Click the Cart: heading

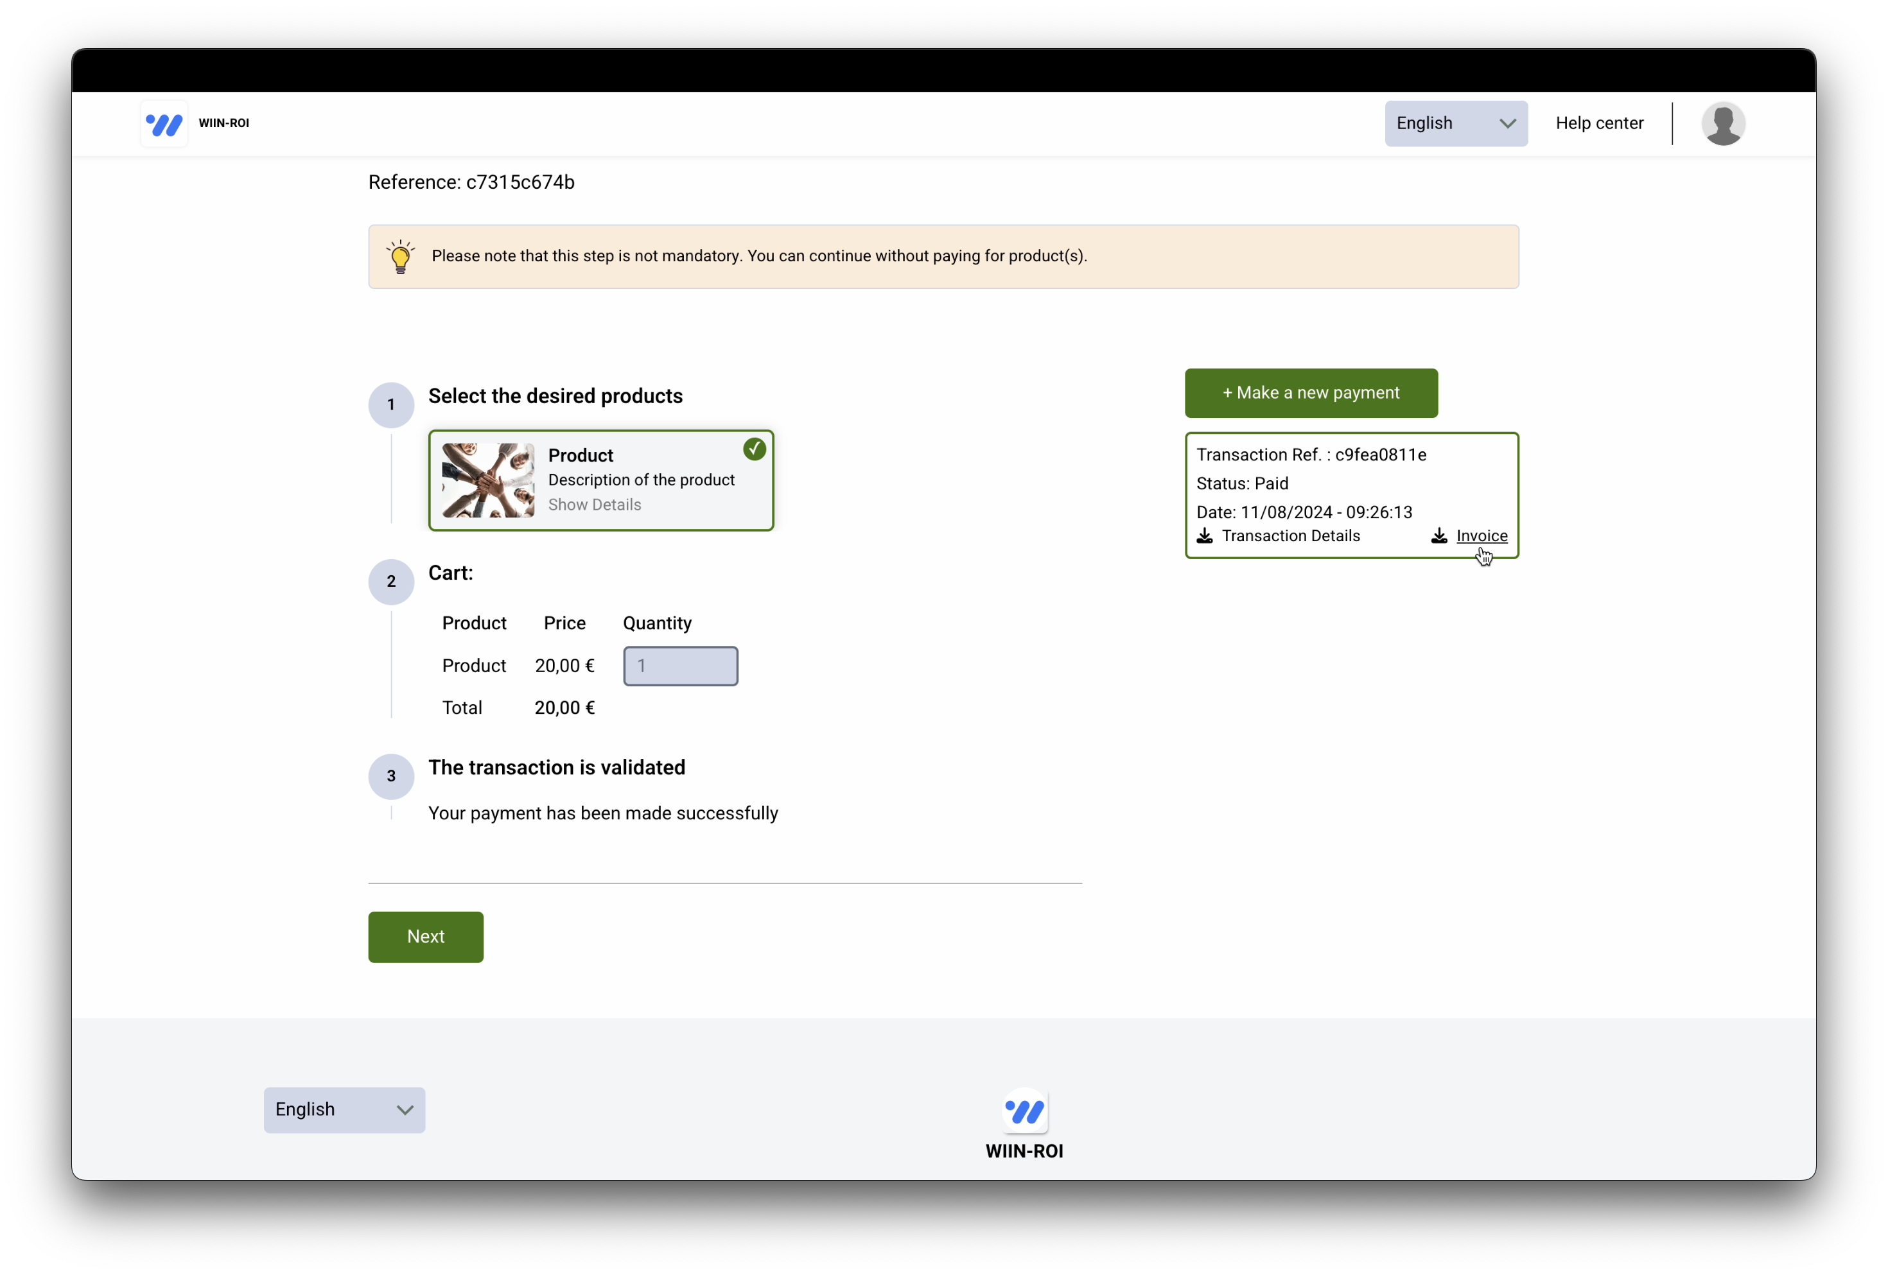[x=451, y=573]
